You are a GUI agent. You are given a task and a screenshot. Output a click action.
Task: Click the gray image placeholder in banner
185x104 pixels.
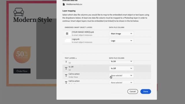tap(46, 49)
